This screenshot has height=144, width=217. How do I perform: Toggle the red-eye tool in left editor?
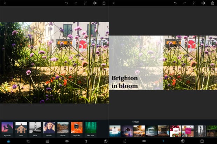click(x=66, y=141)
